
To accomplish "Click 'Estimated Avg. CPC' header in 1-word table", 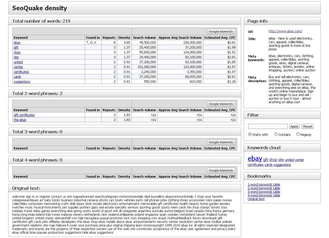I will 220,38.
